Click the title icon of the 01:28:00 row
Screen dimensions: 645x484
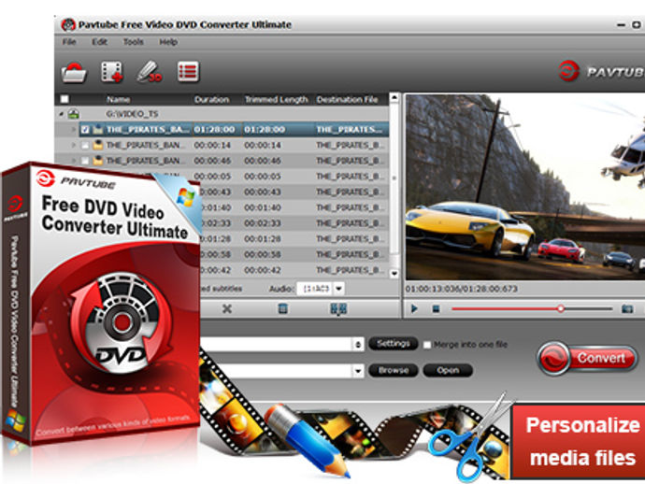click(x=97, y=130)
